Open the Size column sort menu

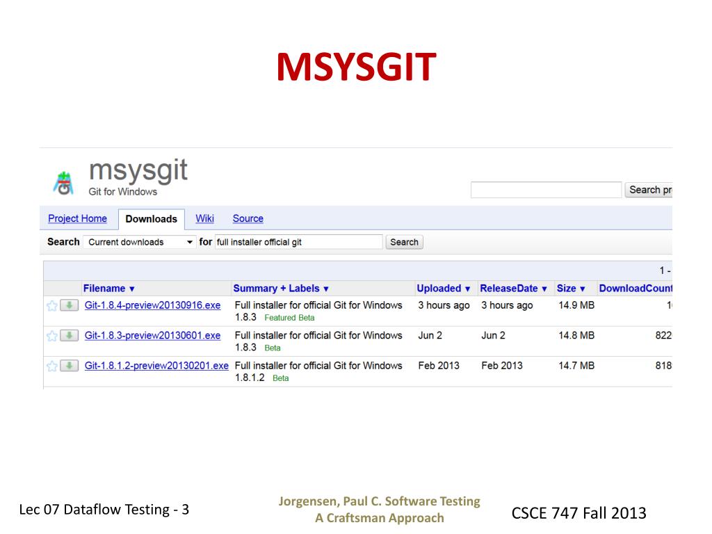tap(571, 289)
